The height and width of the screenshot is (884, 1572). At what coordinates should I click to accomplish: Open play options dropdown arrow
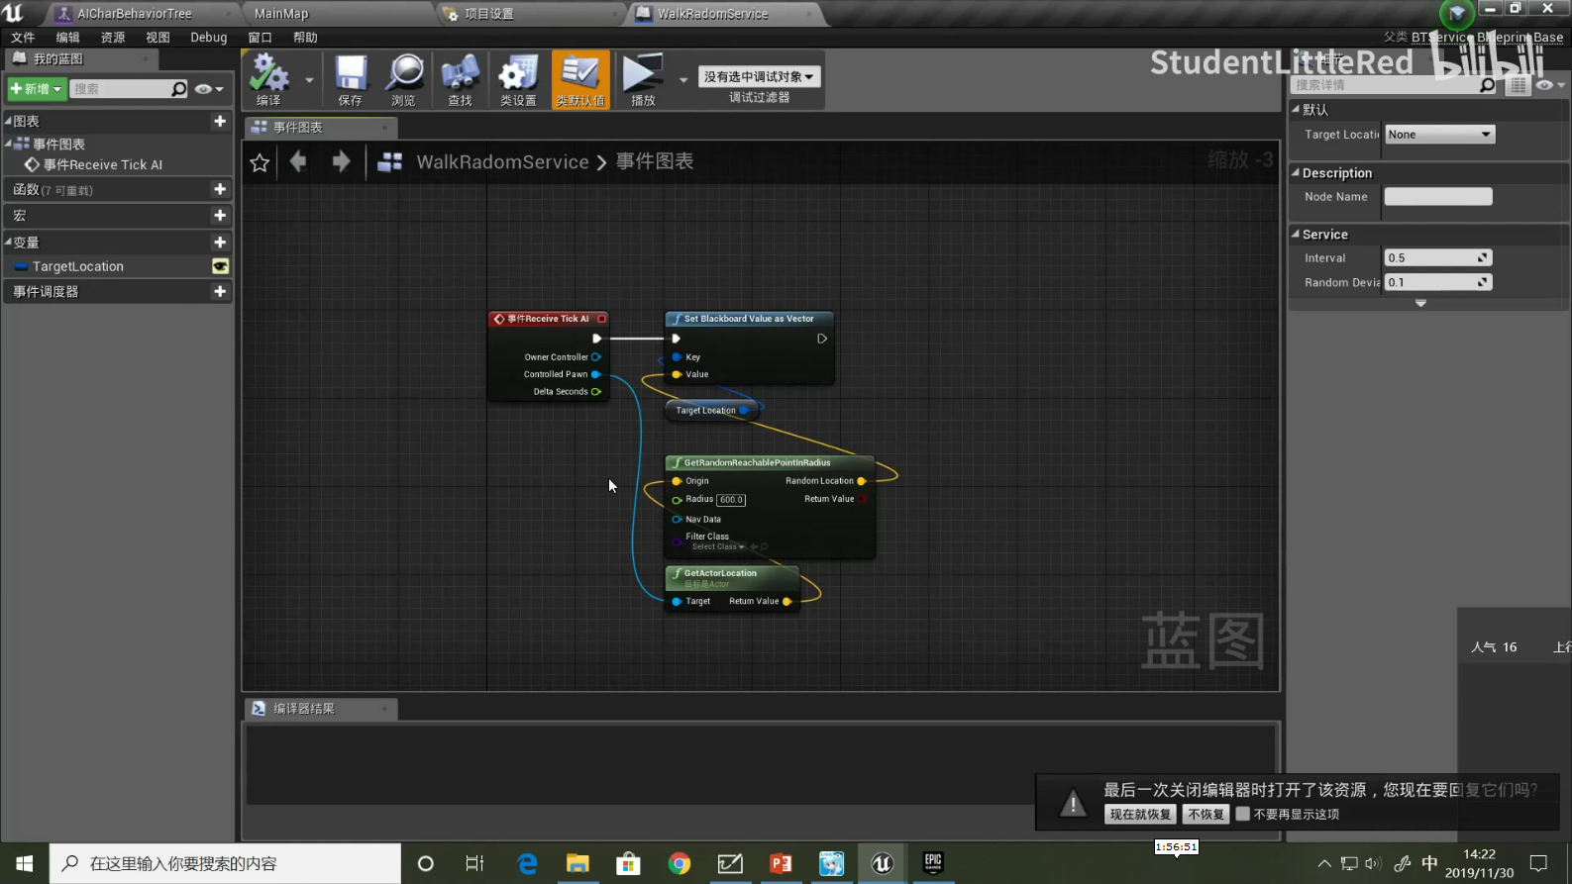[683, 80]
